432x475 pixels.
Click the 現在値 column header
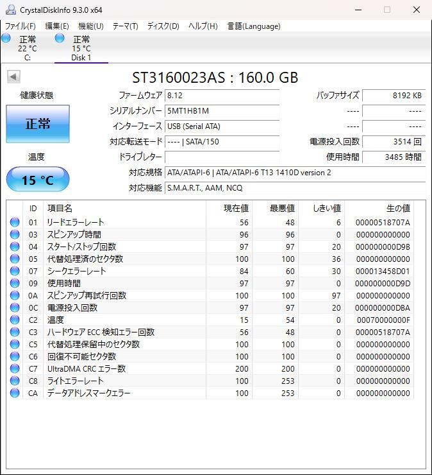229,209
